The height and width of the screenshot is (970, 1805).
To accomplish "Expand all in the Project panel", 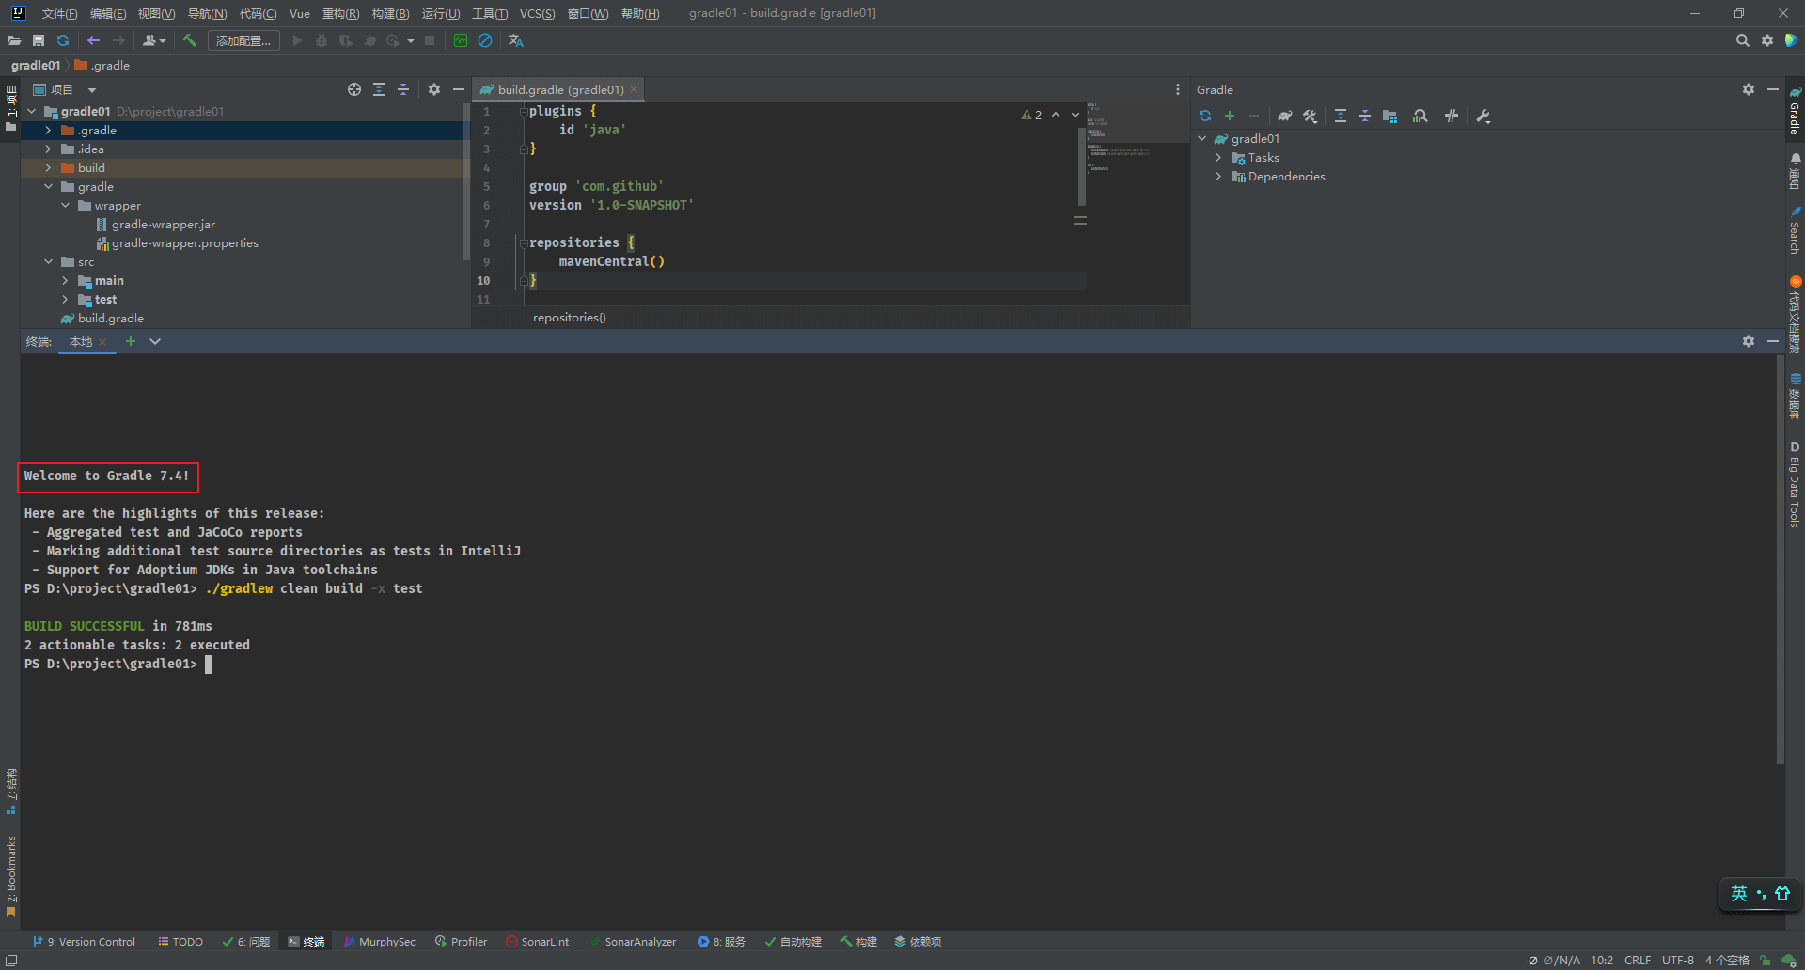I will [379, 89].
